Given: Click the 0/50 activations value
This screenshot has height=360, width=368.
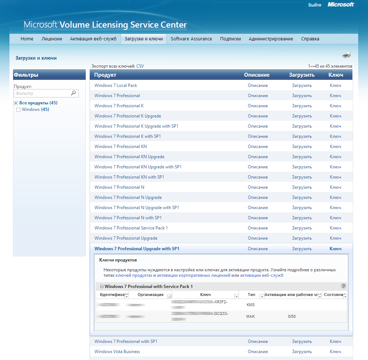Looking at the screenshot, I should tap(292, 316).
